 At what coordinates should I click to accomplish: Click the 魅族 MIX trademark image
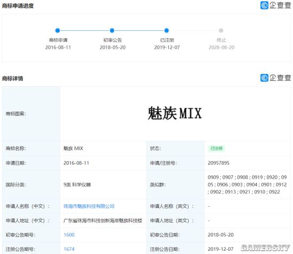(x=175, y=113)
